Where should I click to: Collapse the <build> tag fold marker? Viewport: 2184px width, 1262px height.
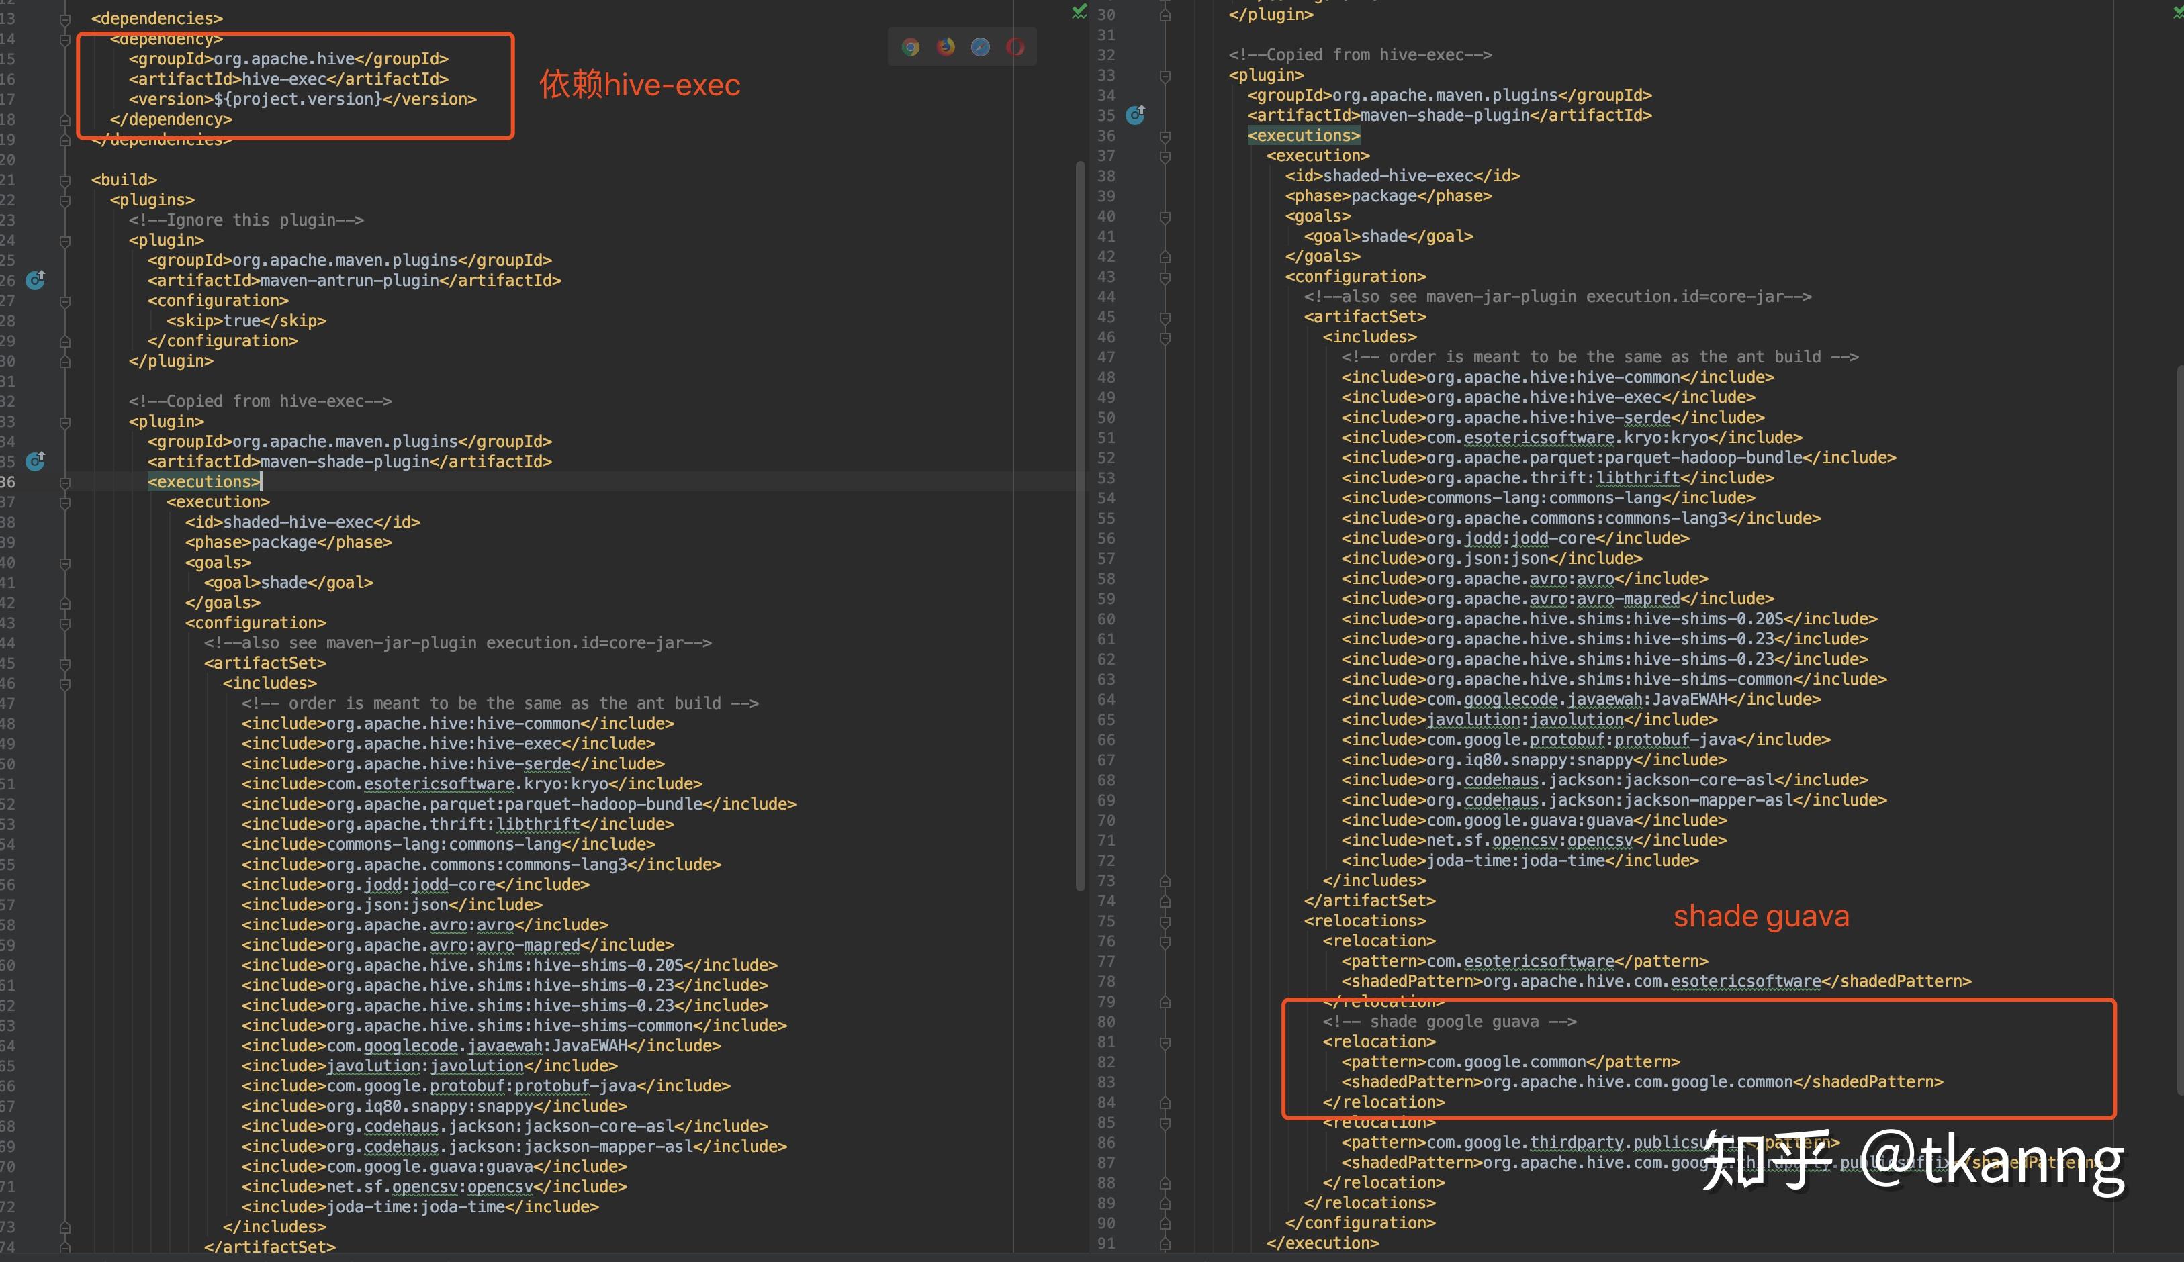[x=65, y=180]
